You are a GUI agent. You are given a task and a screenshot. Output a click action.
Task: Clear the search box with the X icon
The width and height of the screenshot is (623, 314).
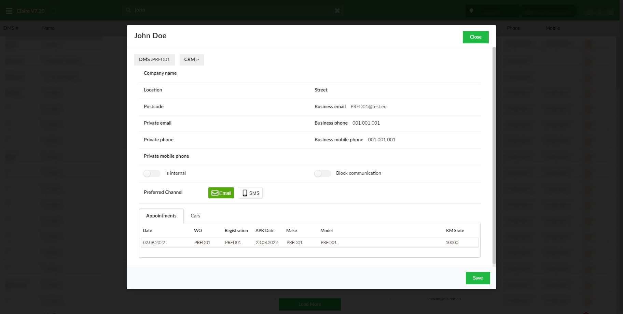click(337, 11)
